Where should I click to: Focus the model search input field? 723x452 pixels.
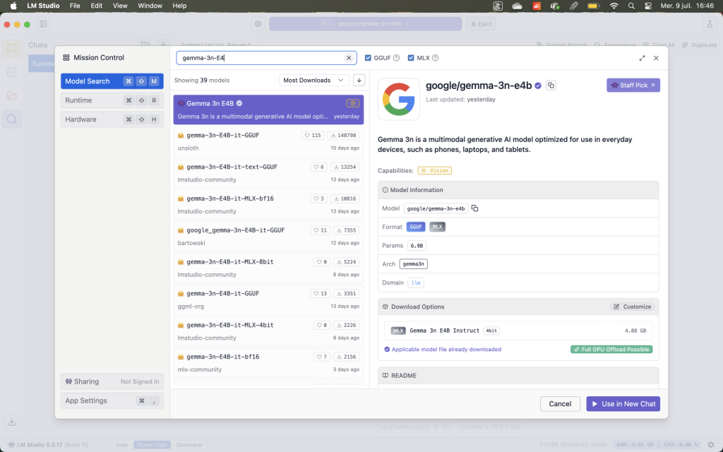pyautogui.click(x=261, y=58)
